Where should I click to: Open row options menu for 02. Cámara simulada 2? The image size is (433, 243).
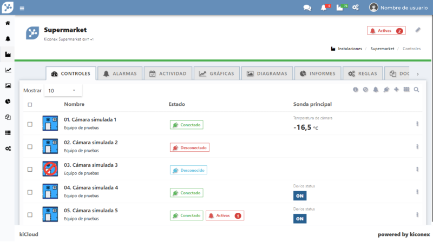click(x=417, y=146)
